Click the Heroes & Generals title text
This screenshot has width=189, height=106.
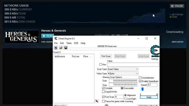point(53,31)
